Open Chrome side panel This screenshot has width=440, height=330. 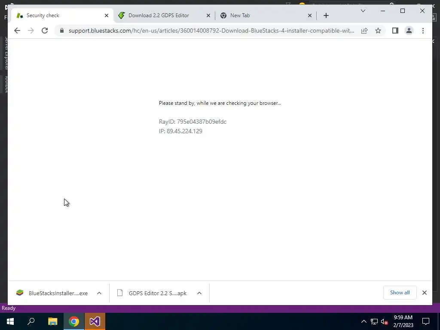[x=395, y=31]
